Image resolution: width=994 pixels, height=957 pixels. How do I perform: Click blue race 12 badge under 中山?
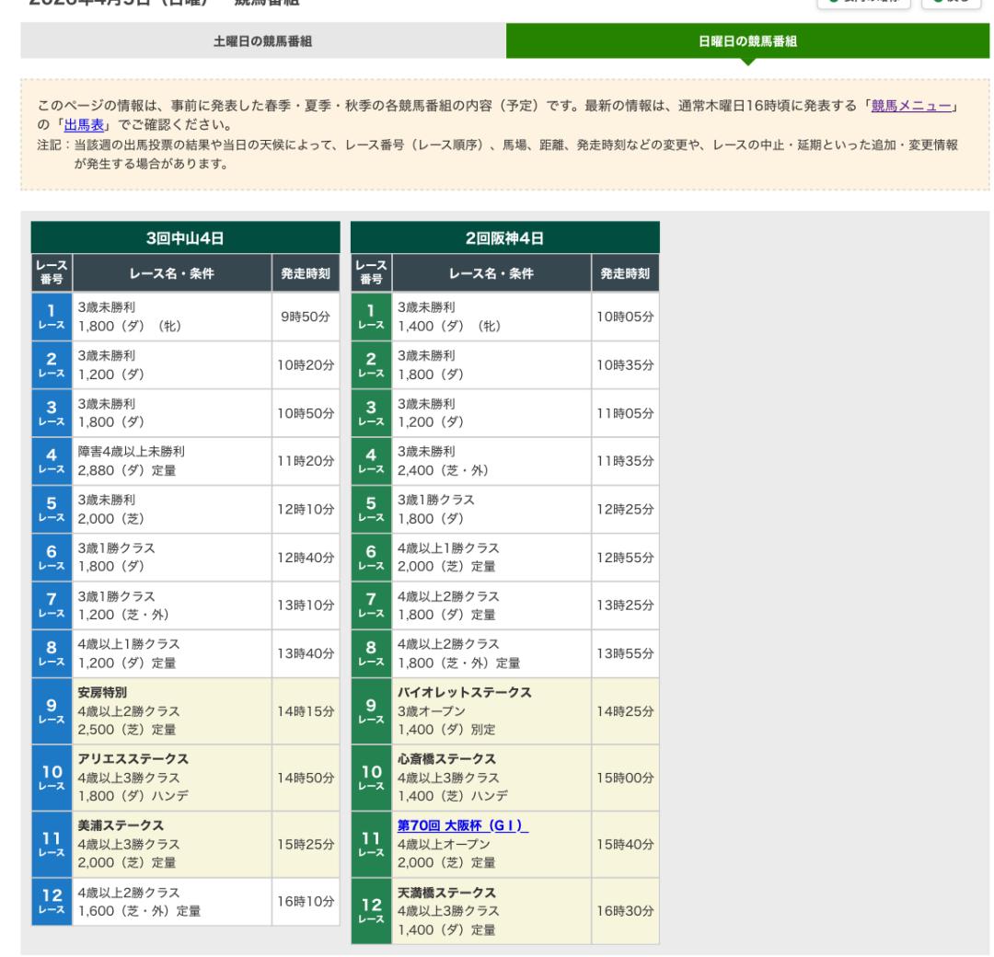52,903
